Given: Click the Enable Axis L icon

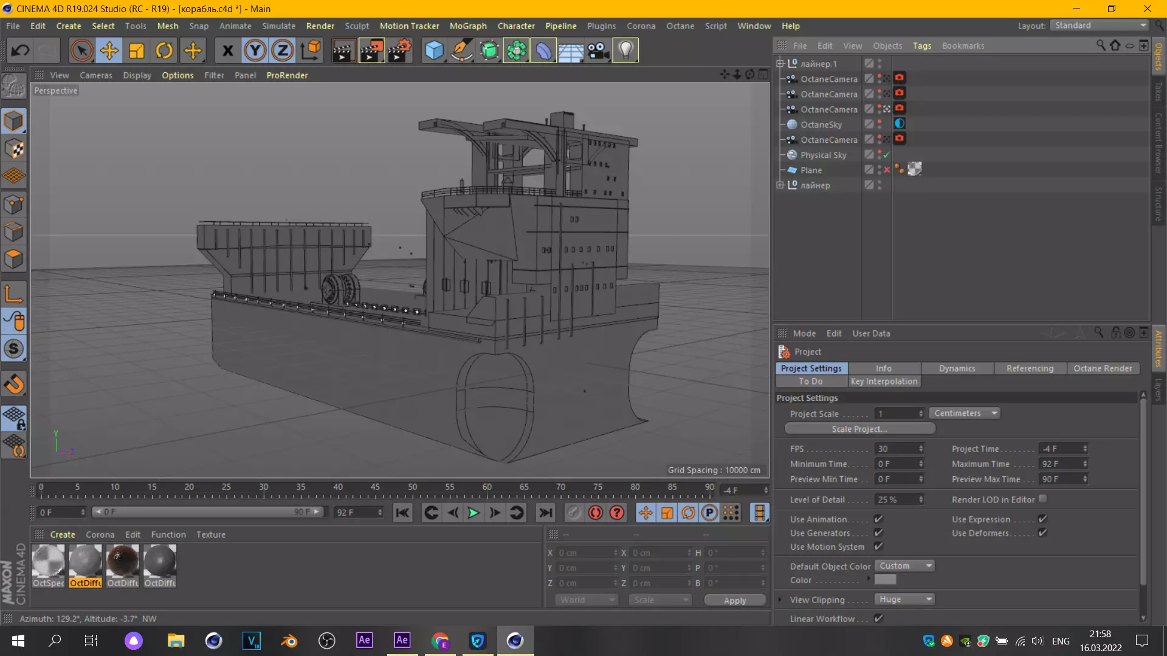Looking at the screenshot, I should coord(13,294).
